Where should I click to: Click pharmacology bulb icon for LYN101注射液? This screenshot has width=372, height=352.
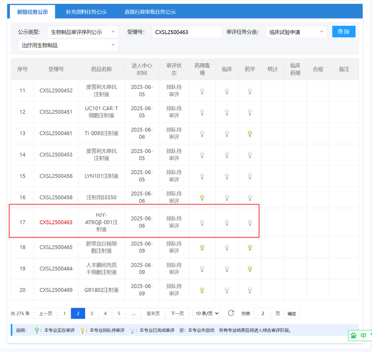[x=202, y=176]
